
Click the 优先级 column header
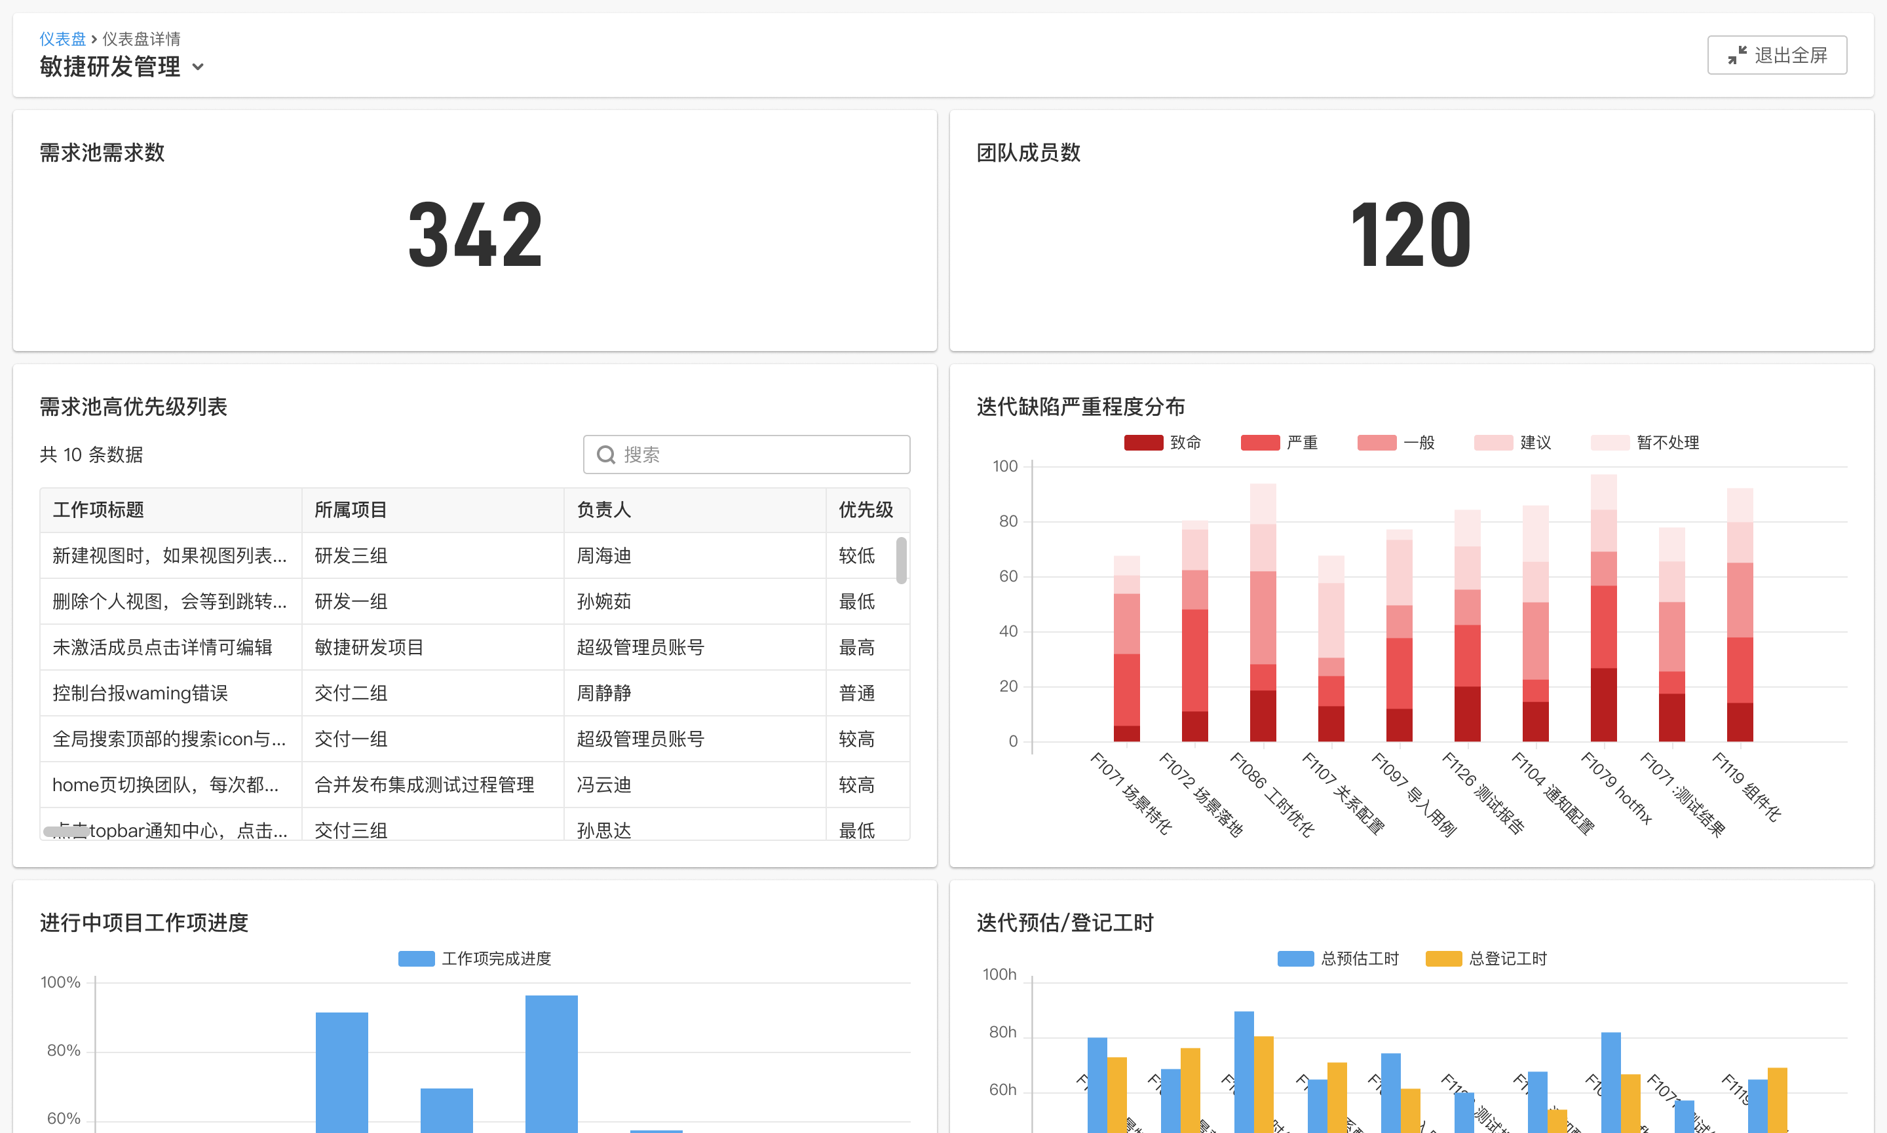866,510
